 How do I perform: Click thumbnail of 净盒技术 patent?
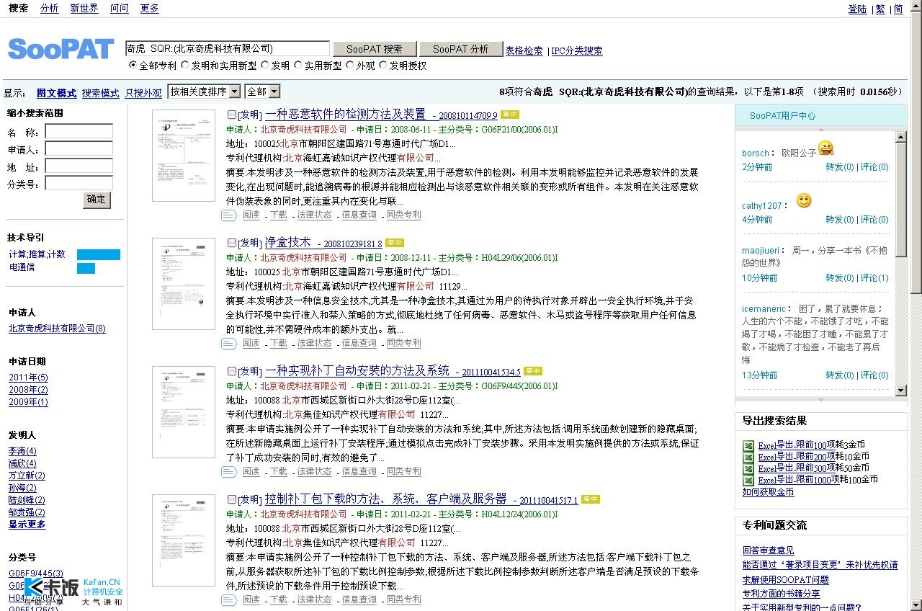(184, 284)
